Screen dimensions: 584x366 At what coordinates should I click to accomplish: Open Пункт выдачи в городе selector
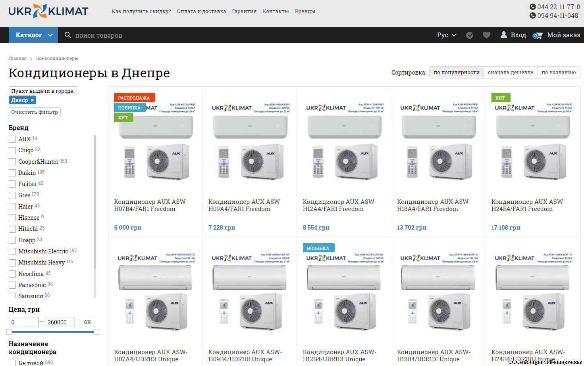43,91
